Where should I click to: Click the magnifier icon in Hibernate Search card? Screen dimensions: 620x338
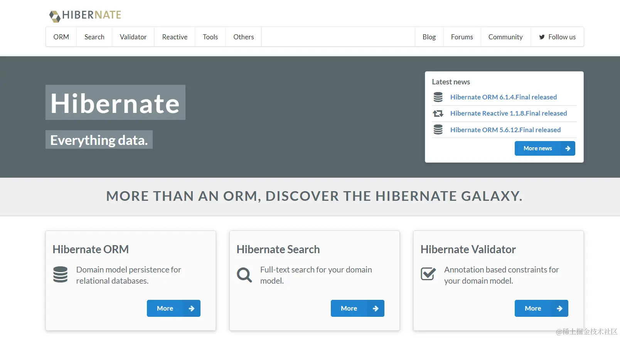coord(244,275)
